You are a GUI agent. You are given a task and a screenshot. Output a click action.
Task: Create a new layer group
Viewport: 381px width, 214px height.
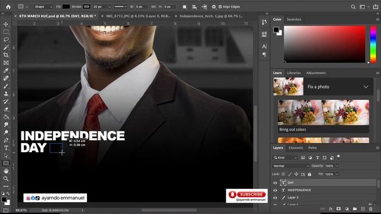pos(355,209)
